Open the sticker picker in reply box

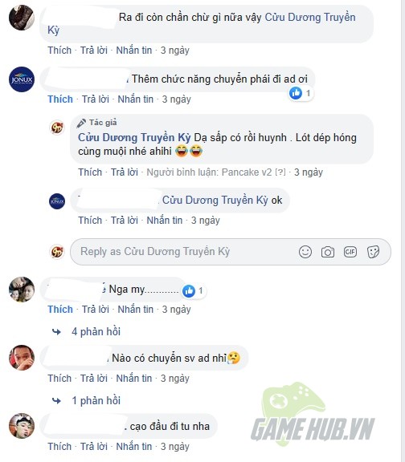tap(373, 252)
